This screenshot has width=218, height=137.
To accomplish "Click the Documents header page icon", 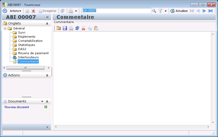I will [5, 101].
